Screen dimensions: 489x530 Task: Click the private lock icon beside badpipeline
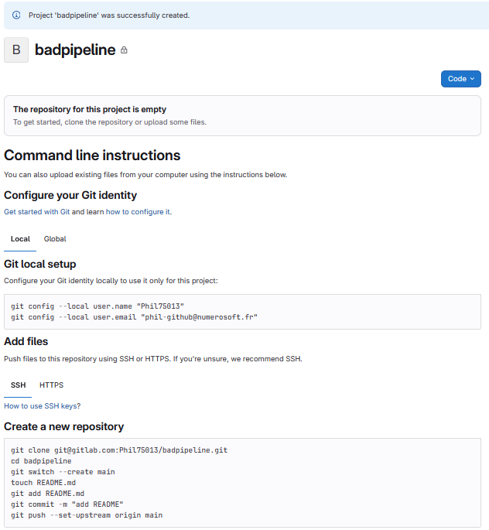[125, 50]
